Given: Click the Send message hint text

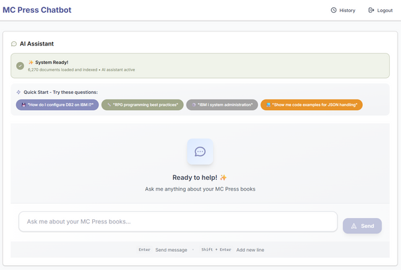Looking at the screenshot, I should coord(171,250).
